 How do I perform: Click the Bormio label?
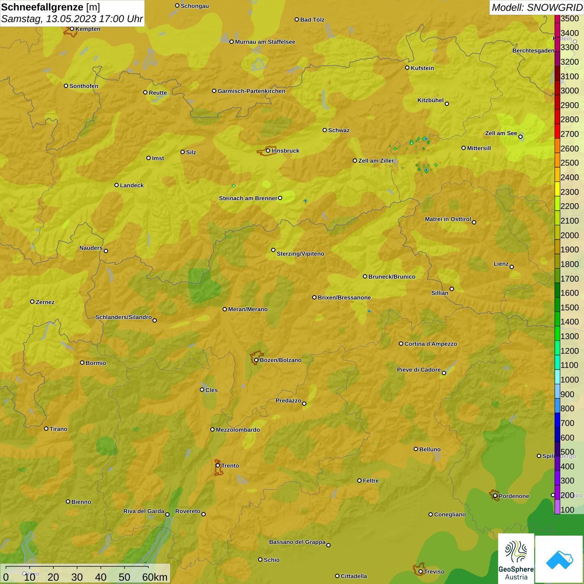(x=96, y=363)
